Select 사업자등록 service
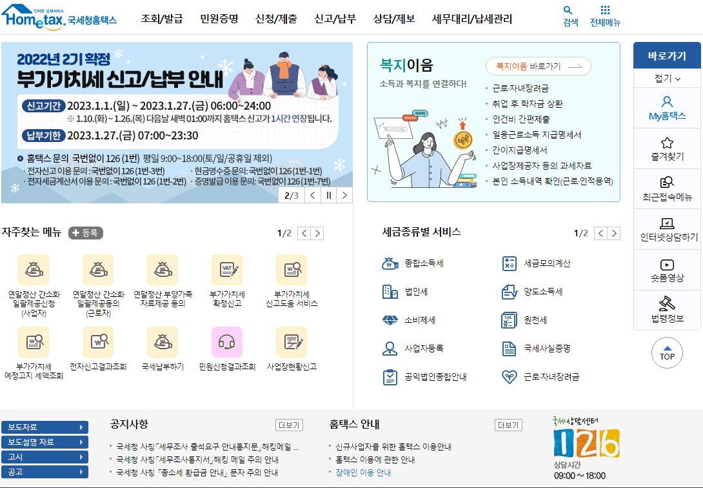Screen dimensions: 703x488 pos(413,349)
